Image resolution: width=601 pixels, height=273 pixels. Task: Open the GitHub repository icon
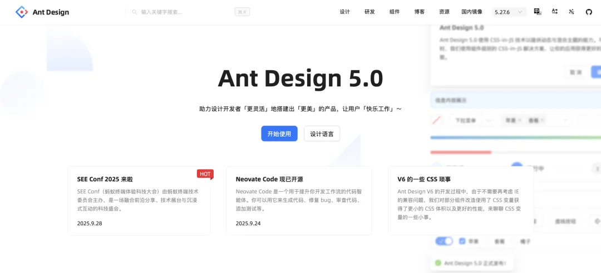(589, 12)
